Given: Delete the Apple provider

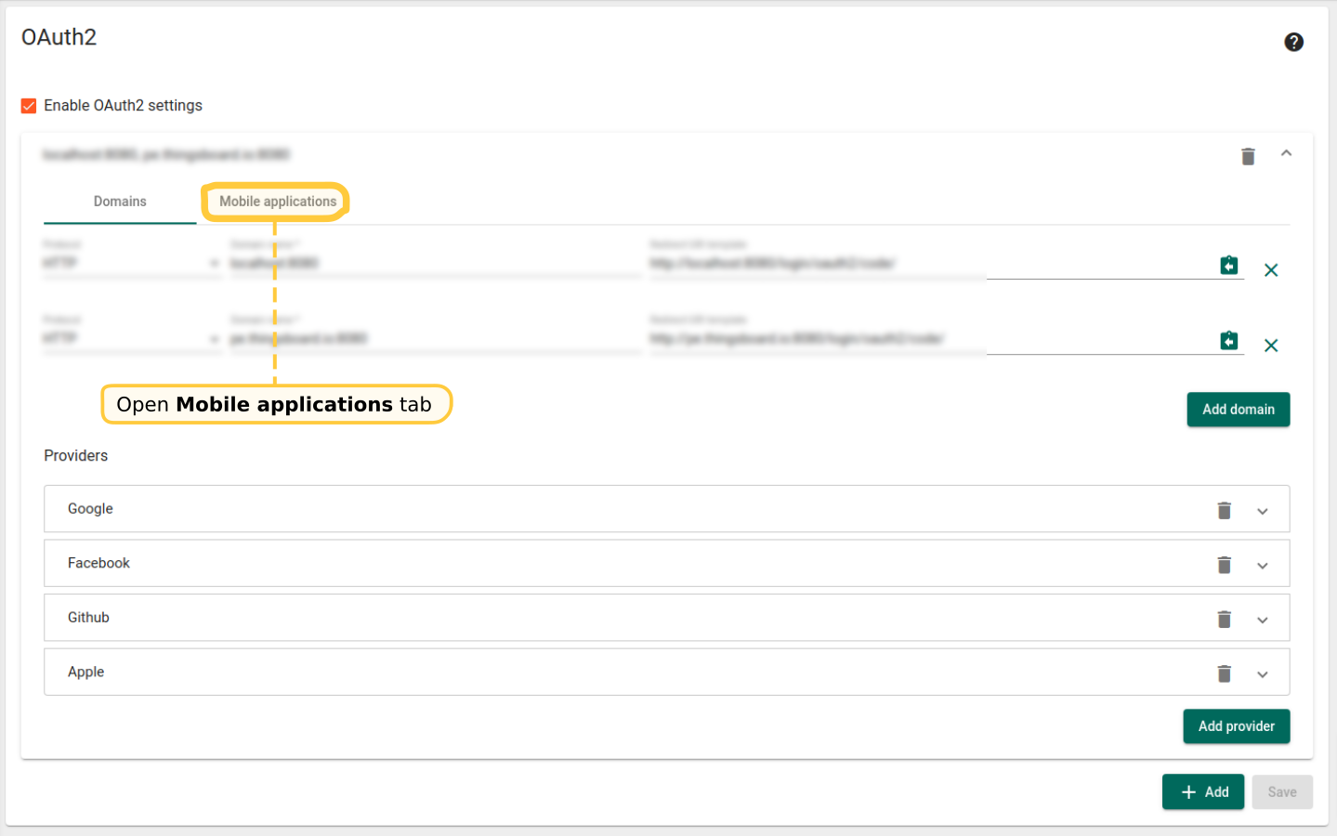Looking at the screenshot, I should [x=1224, y=673].
